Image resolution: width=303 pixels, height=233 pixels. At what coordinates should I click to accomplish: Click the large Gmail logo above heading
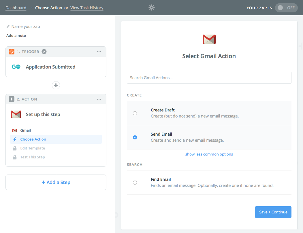click(209, 39)
